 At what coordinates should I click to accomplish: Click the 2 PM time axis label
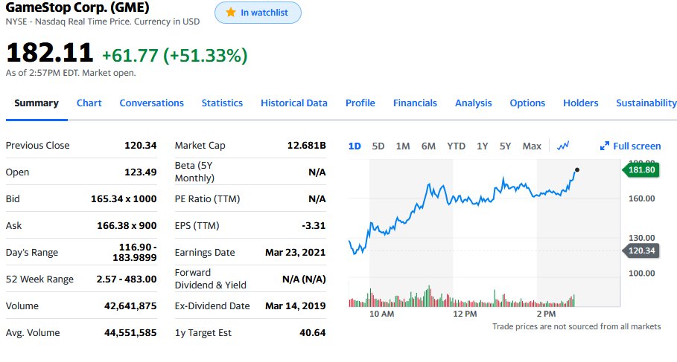tap(546, 314)
